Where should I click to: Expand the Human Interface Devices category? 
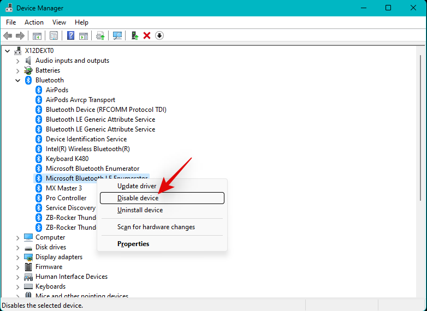[17, 277]
